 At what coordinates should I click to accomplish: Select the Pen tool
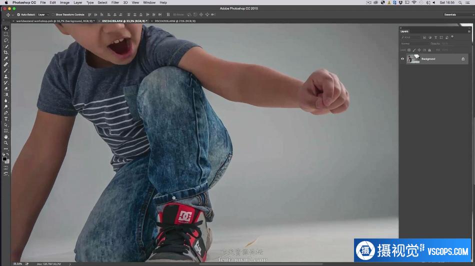[x=6, y=113]
